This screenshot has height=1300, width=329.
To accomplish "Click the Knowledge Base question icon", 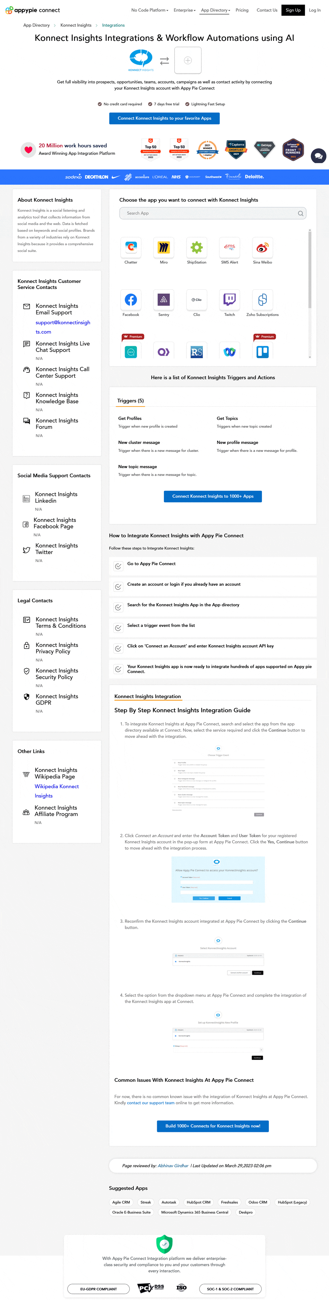I will pyautogui.click(x=27, y=395).
